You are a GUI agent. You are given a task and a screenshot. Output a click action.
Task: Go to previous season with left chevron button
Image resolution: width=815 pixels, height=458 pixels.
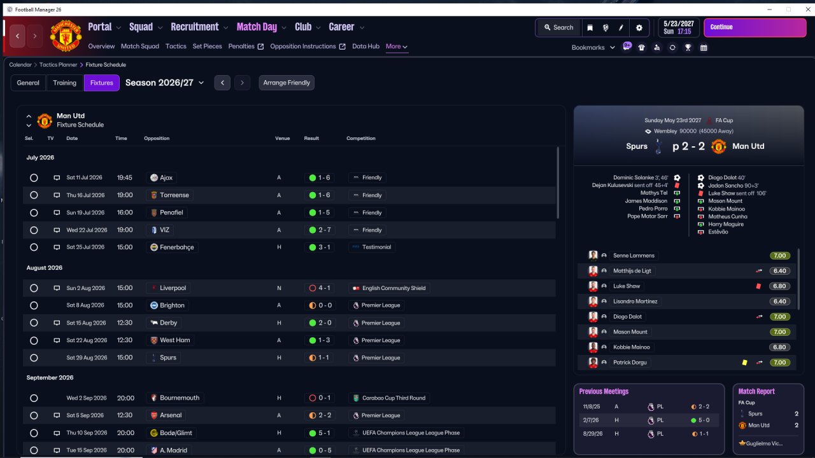(x=222, y=83)
